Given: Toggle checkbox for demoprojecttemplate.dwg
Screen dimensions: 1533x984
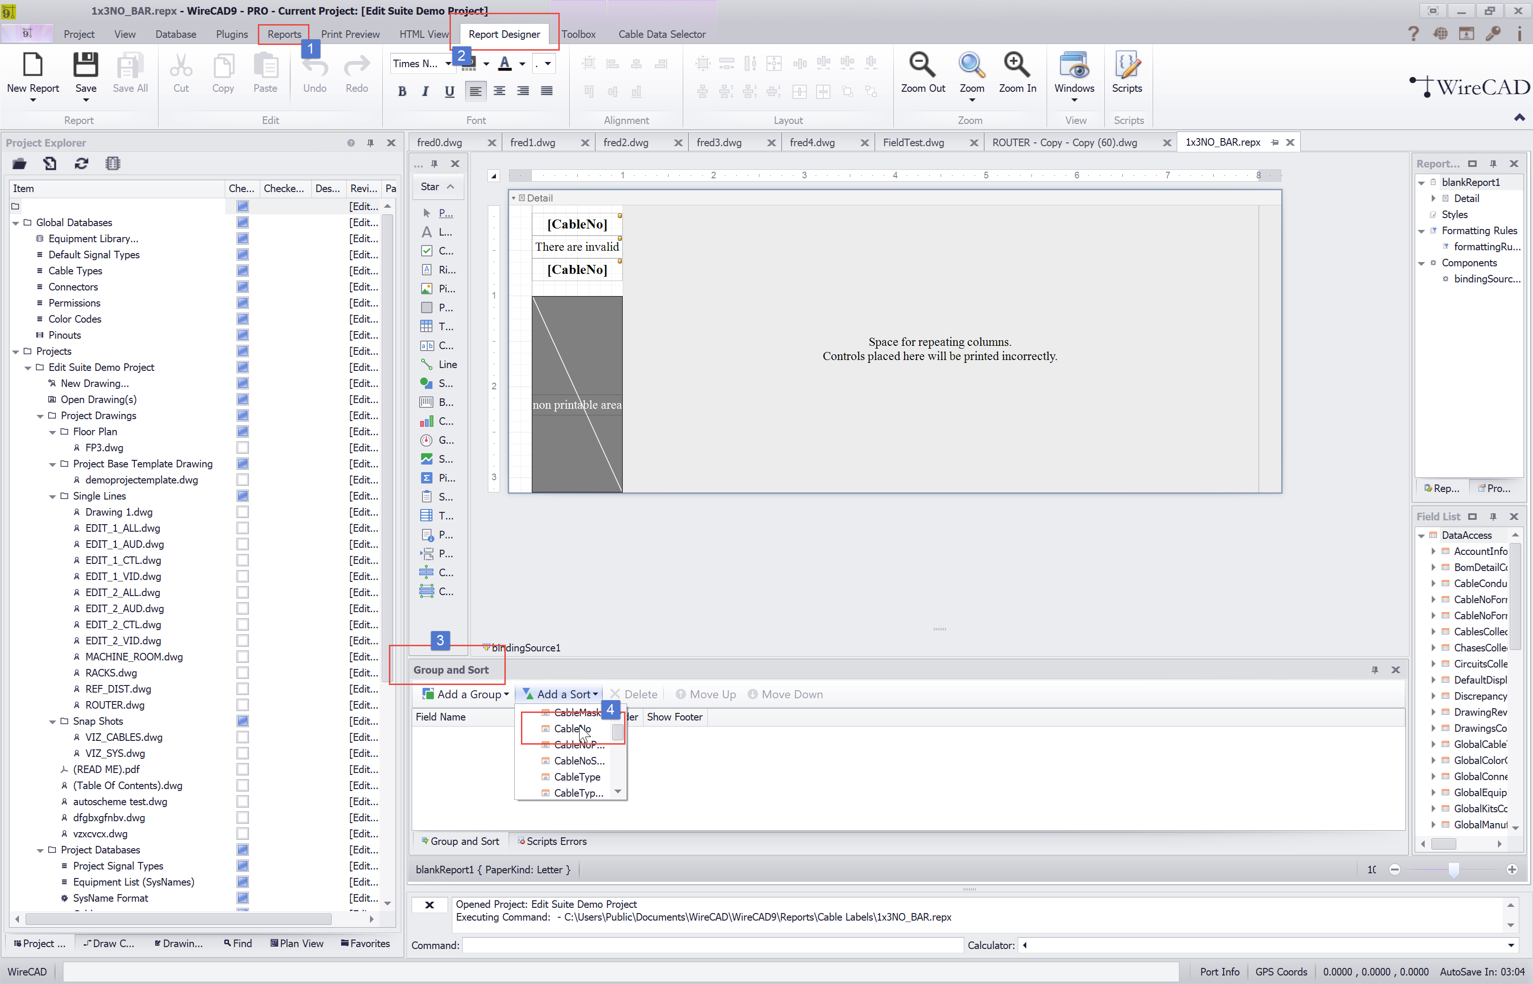Looking at the screenshot, I should 243,480.
